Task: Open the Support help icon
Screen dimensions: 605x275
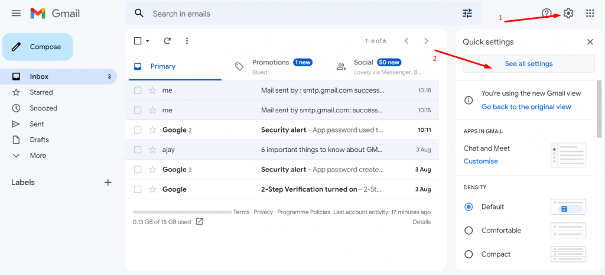Action: [547, 14]
